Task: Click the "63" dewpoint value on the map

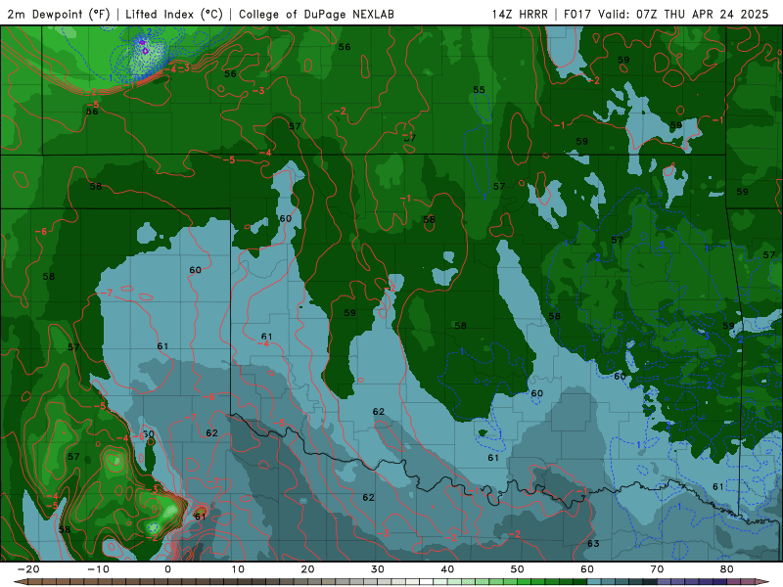Action: 593,543
